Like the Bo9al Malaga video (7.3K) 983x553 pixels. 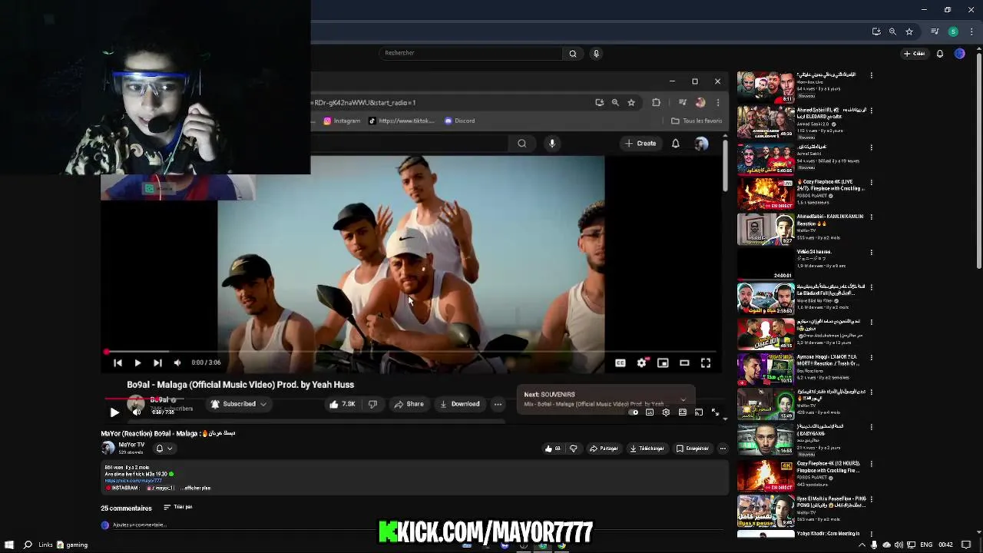click(342, 404)
